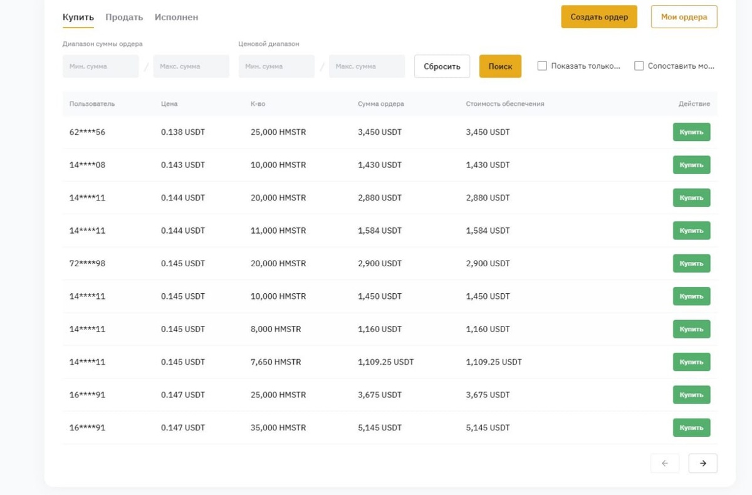
Task: Click the Пользователь column header
Action: pos(92,104)
